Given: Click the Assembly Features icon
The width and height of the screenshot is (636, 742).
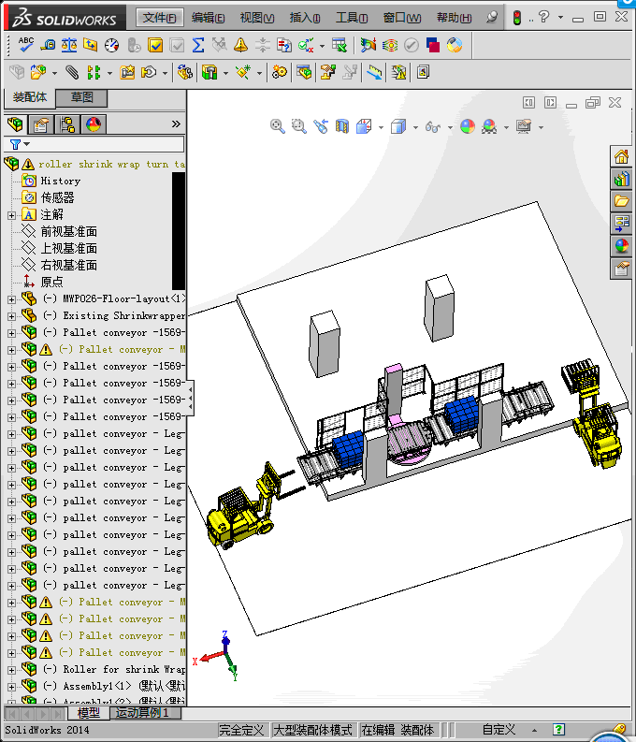Looking at the screenshot, I should pos(209,72).
